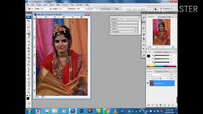Swap width and height values
Viewport: 203px width, 114px height.
(x=51, y=9)
